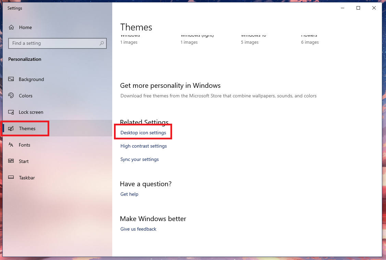The height and width of the screenshot is (260, 386).
Task: Open the Background settings page
Action: [57, 79]
